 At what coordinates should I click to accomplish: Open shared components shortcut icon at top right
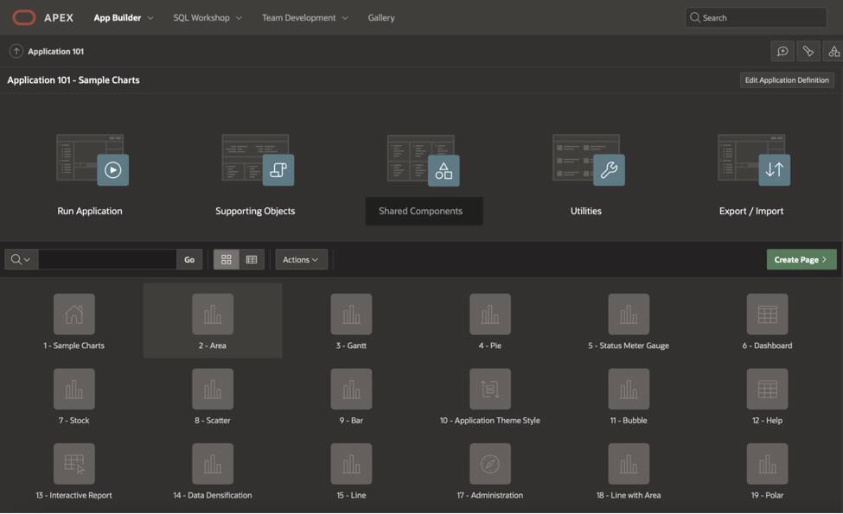click(834, 51)
